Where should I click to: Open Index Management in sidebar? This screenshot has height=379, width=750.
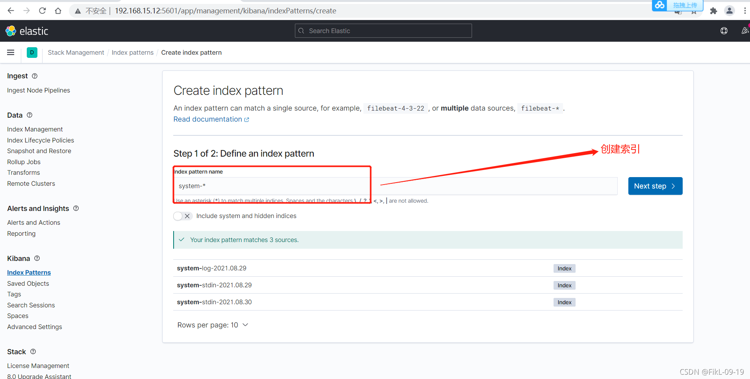35,129
